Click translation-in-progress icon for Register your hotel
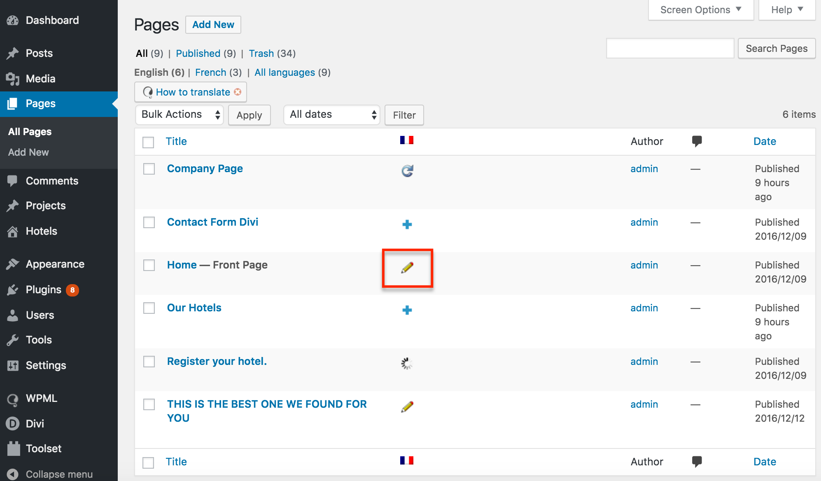The width and height of the screenshot is (821, 481). click(x=407, y=363)
